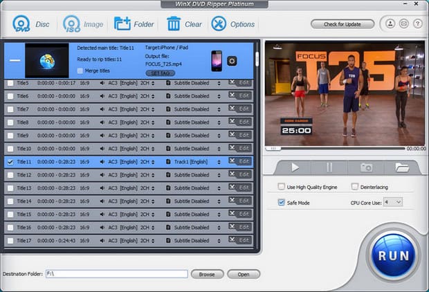The width and height of the screenshot is (429, 292).
Task: Open the destination folder
Action: click(244, 274)
